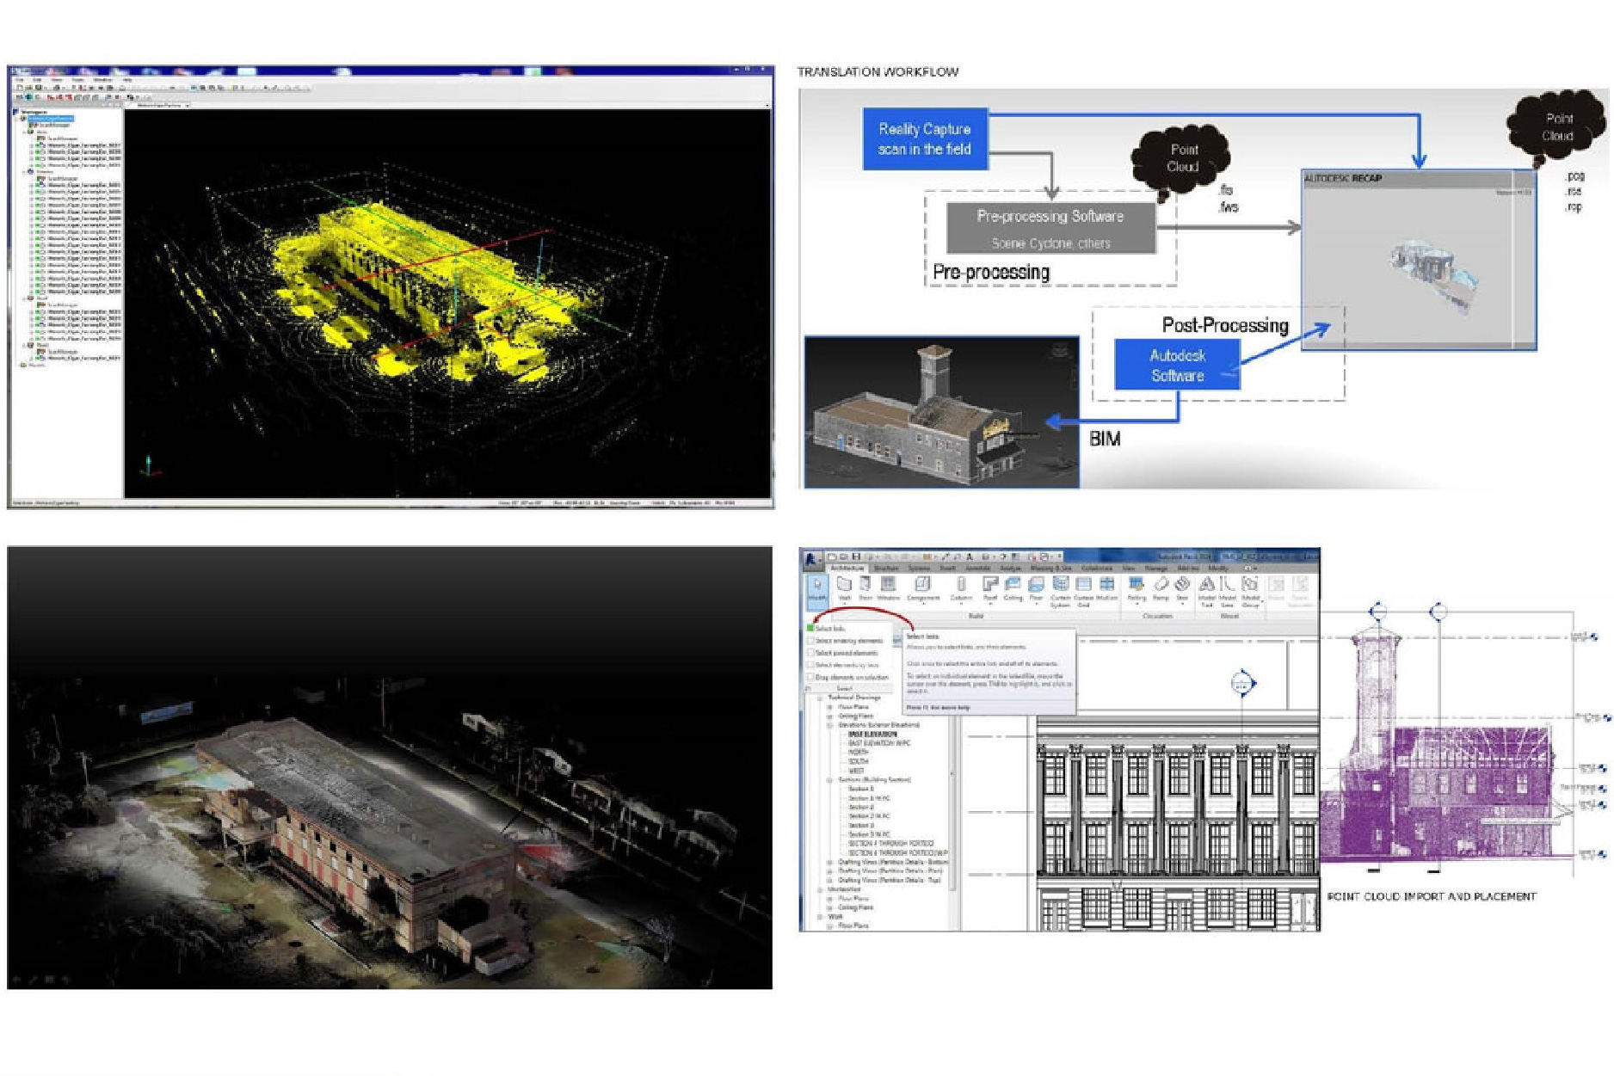The height and width of the screenshot is (1076, 1614).
Task: Expand Drafting Views (Partition Details - Bottom)
Action: pos(829,862)
